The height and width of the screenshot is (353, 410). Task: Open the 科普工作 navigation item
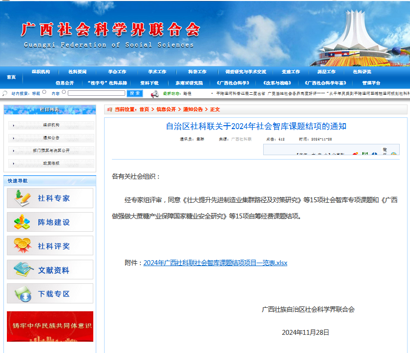[197, 72]
